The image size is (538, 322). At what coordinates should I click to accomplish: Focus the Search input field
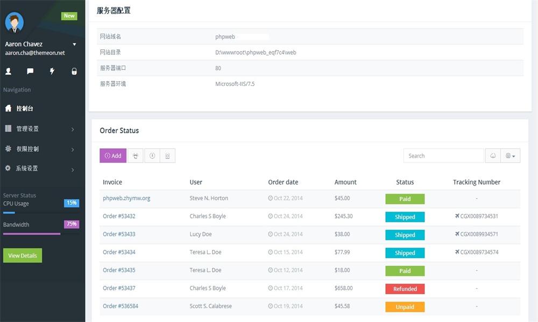tap(443, 156)
